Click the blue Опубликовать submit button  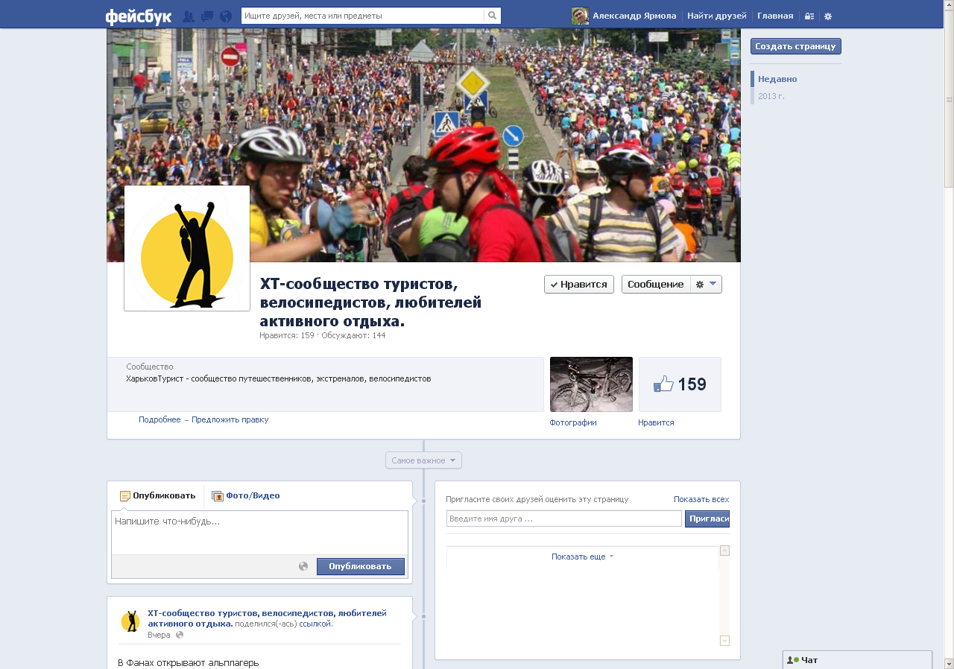click(360, 566)
